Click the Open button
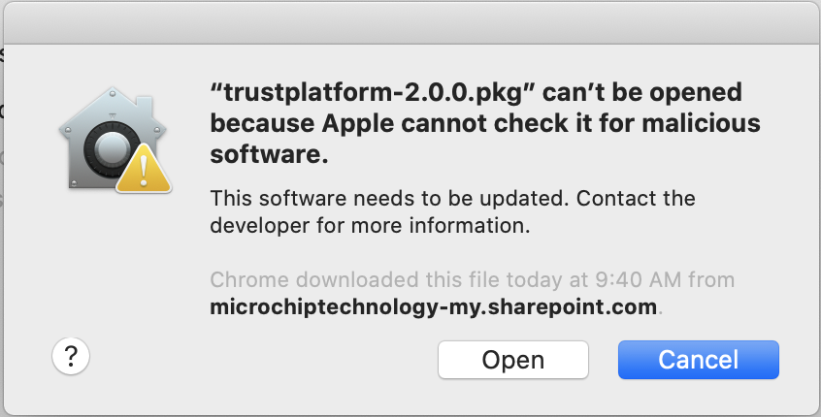The width and height of the screenshot is (821, 417). pos(512,359)
